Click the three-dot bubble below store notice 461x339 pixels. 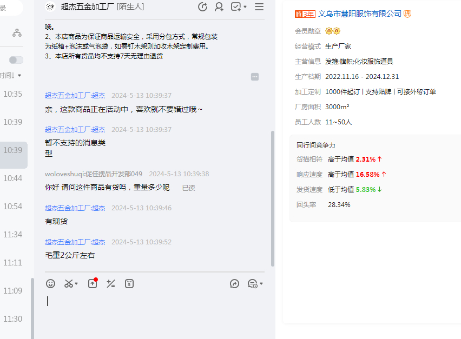coord(255,77)
